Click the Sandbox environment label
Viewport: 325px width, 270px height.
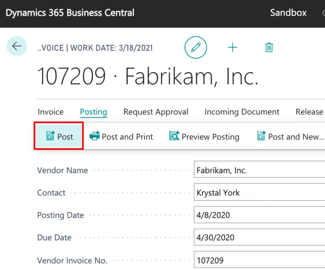pyautogui.click(x=288, y=13)
